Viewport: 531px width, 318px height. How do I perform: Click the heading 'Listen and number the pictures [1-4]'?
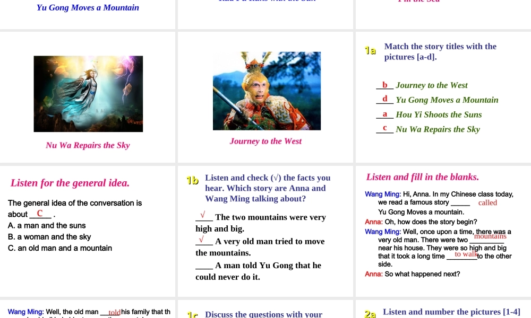pyautogui.click(x=451, y=312)
